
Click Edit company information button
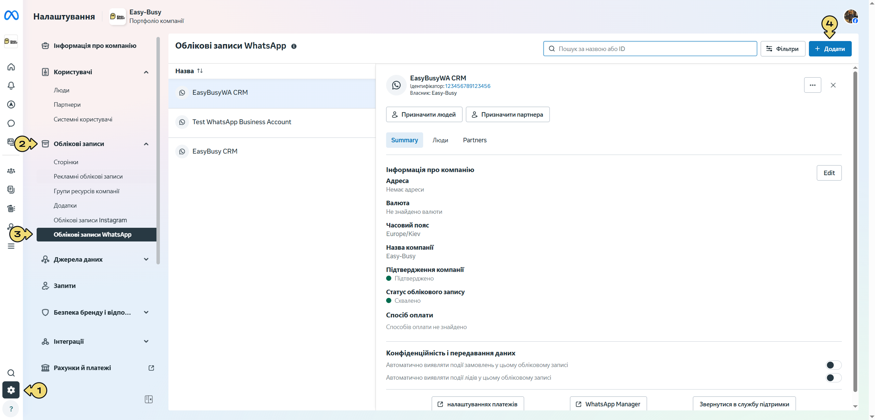coord(829,173)
